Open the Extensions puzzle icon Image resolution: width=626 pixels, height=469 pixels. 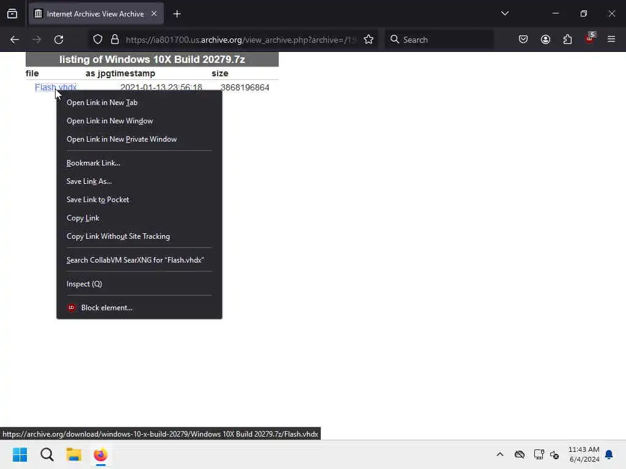(567, 39)
